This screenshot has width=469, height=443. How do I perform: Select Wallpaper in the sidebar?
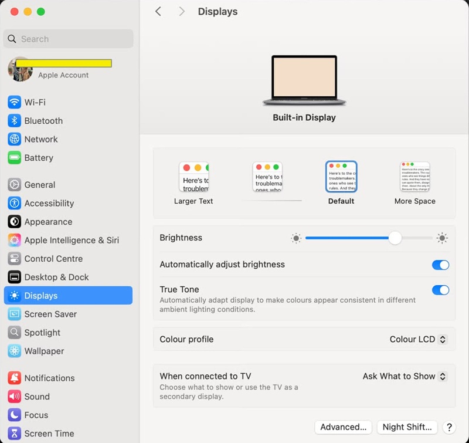point(68,351)
